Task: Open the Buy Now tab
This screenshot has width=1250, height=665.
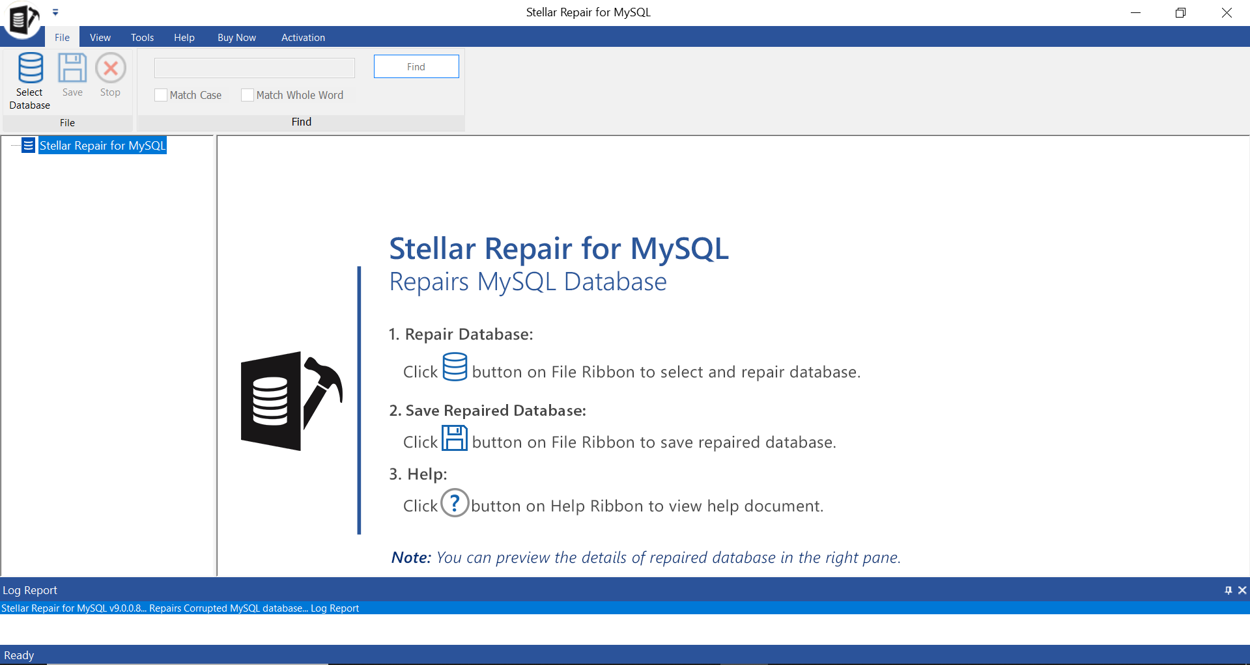Action: coord(237,37)
